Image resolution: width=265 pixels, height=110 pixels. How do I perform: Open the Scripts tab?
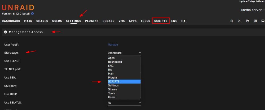[161, 21]
